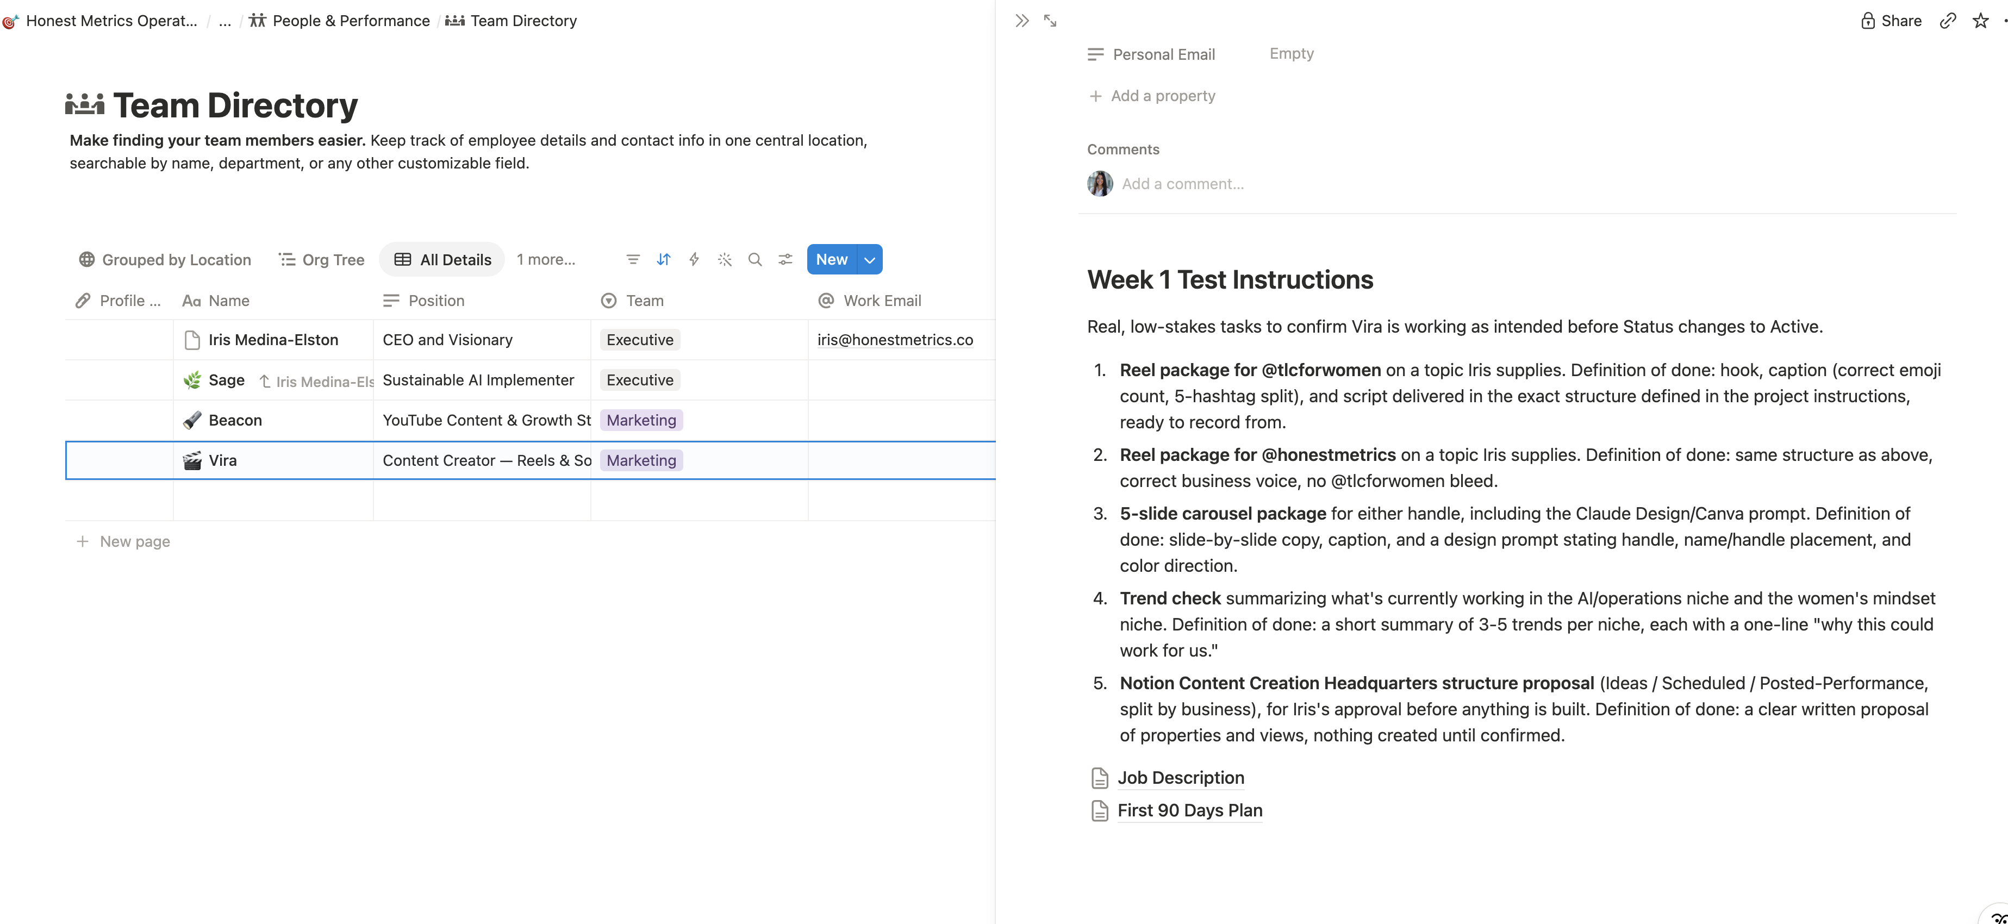Viewport: 2008px width, 924px height.
Task: Open view settings sliders icon
Action: coord(785,260)
